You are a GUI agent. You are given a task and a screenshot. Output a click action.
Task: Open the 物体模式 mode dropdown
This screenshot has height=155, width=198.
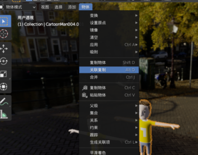[x=18, y=7]
